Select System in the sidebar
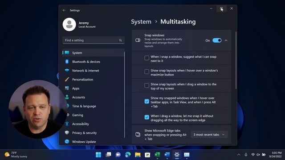This screenshot has width=285, height=160. [x=93, y=53]
